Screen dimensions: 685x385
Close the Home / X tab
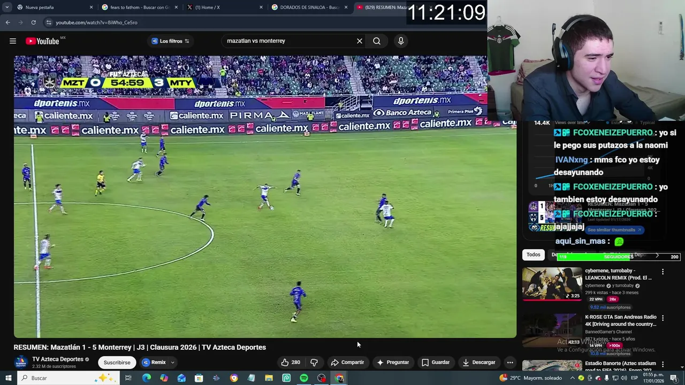click(x=261, y=7)
